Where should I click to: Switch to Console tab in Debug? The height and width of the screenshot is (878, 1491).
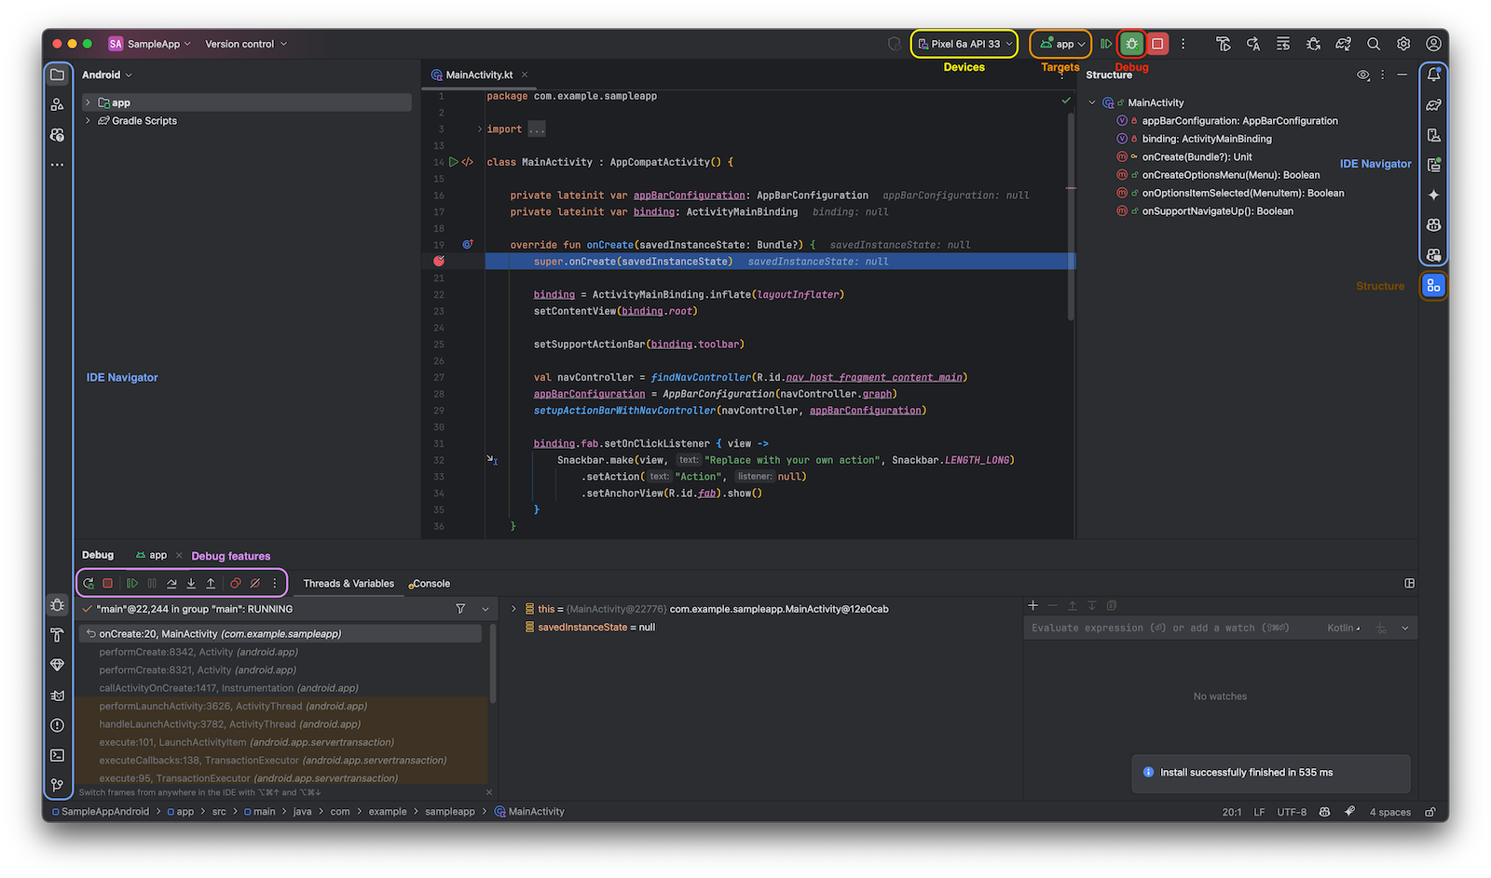tap(430, 584)
